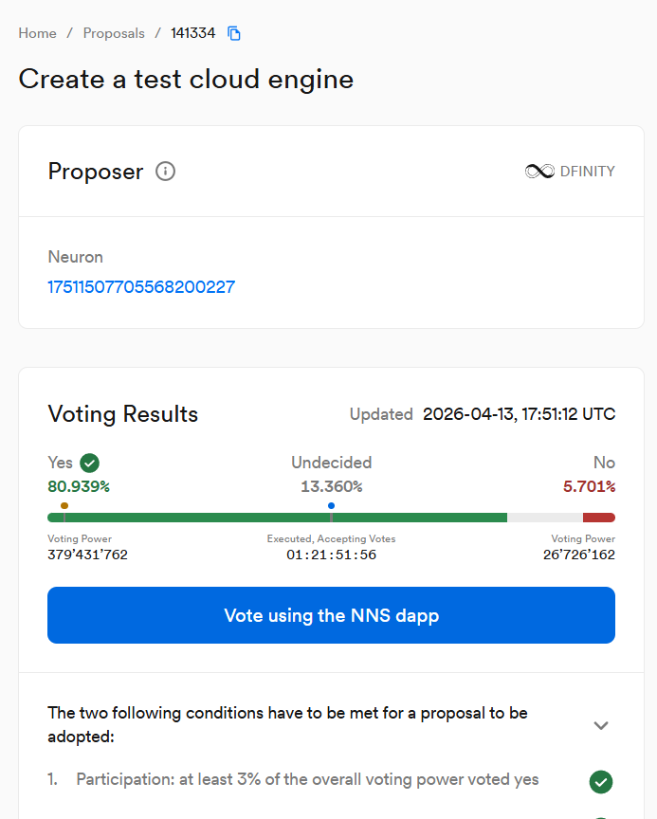Collapse the adoption conditions section
657x819 pixels.
point(600,725)
